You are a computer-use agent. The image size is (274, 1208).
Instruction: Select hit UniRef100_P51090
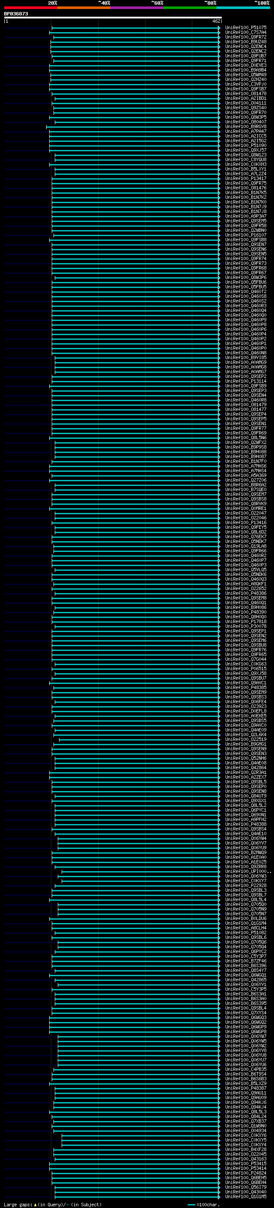click(245, 145)
